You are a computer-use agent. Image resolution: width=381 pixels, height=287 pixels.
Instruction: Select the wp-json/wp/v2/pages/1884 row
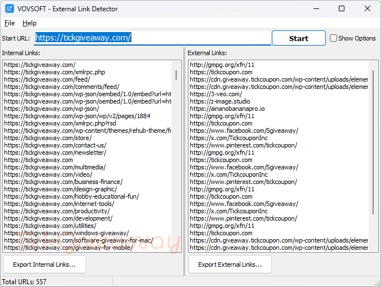(87, 116)
